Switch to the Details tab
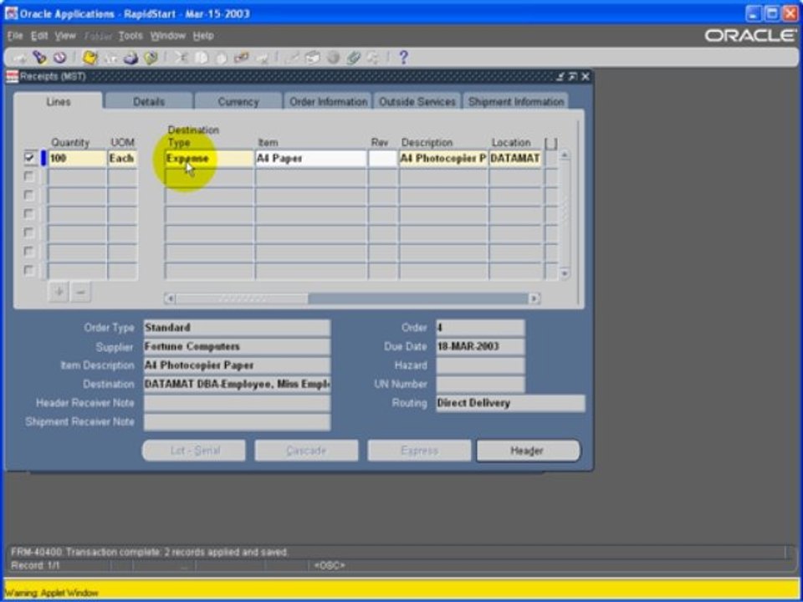The height and width of the screenshot is (602, 803). (x=149, y=101)
